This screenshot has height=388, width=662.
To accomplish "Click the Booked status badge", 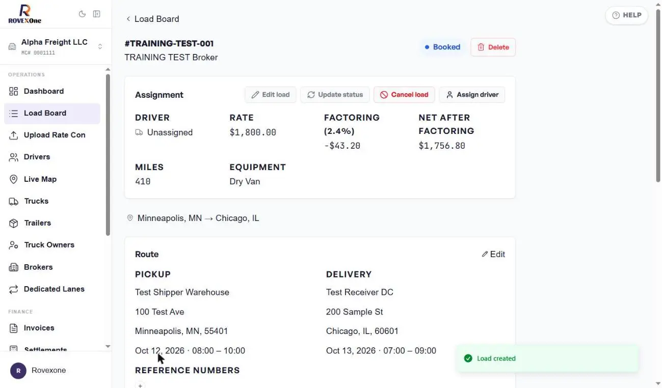I will click(x=442, y=47).
